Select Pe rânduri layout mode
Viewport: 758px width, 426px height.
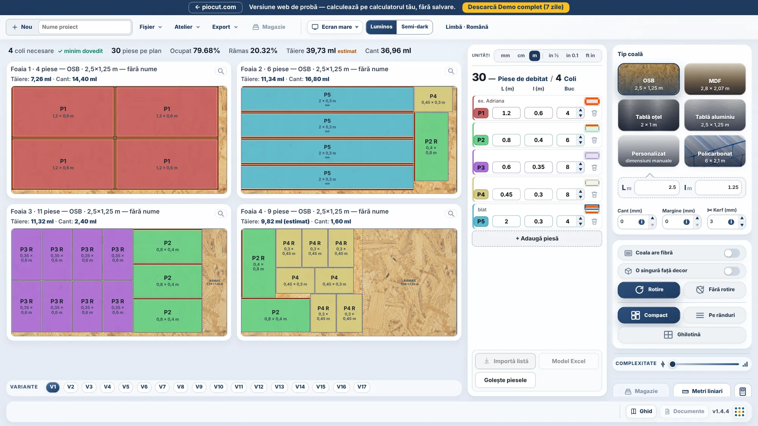point(715,315)
